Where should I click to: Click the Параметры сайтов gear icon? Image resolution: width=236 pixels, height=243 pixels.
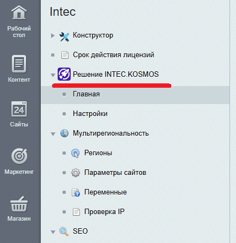tap(76, 173)
